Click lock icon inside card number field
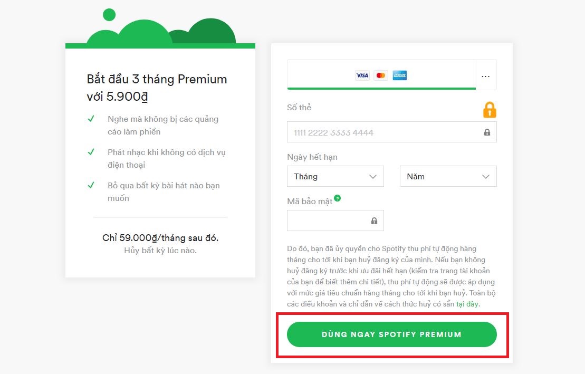The height and width of the screenshot is (374, 585). point(487,132)
